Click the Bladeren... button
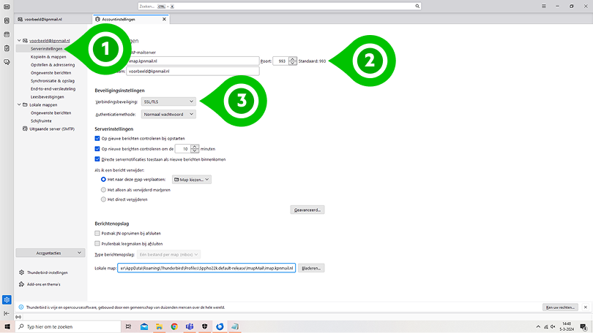The image size is (593, 333). 311,268
